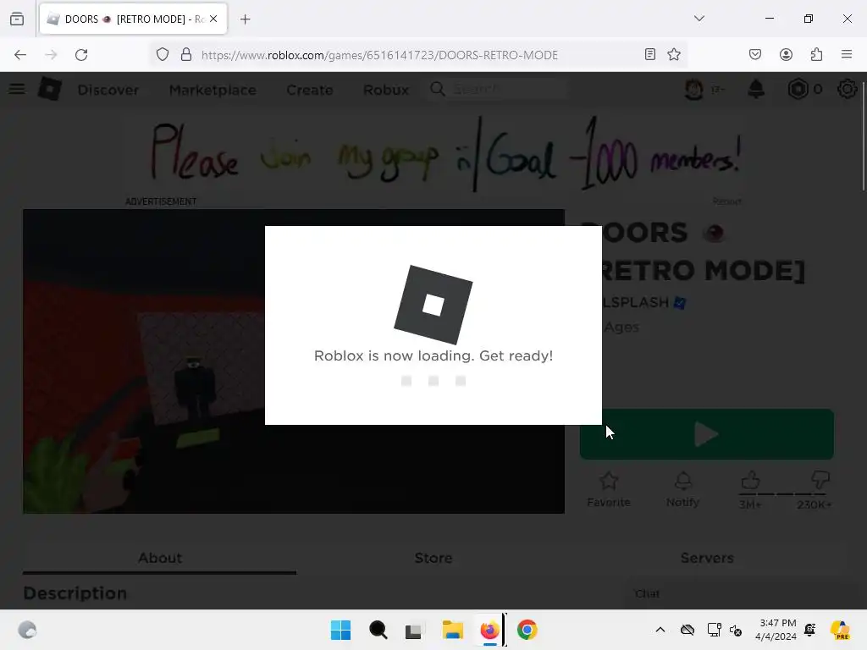Open Google Chrome from taskbar
Screen dimensions: 867x650
coord(527,630)
